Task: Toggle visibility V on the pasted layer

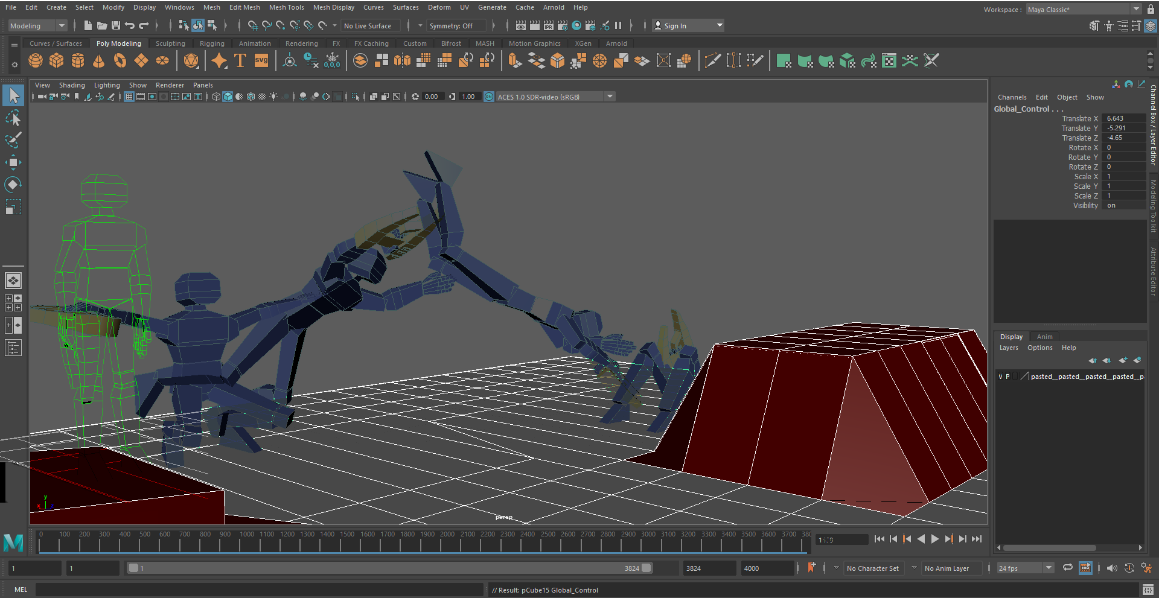Action: tap(1000, 376)
